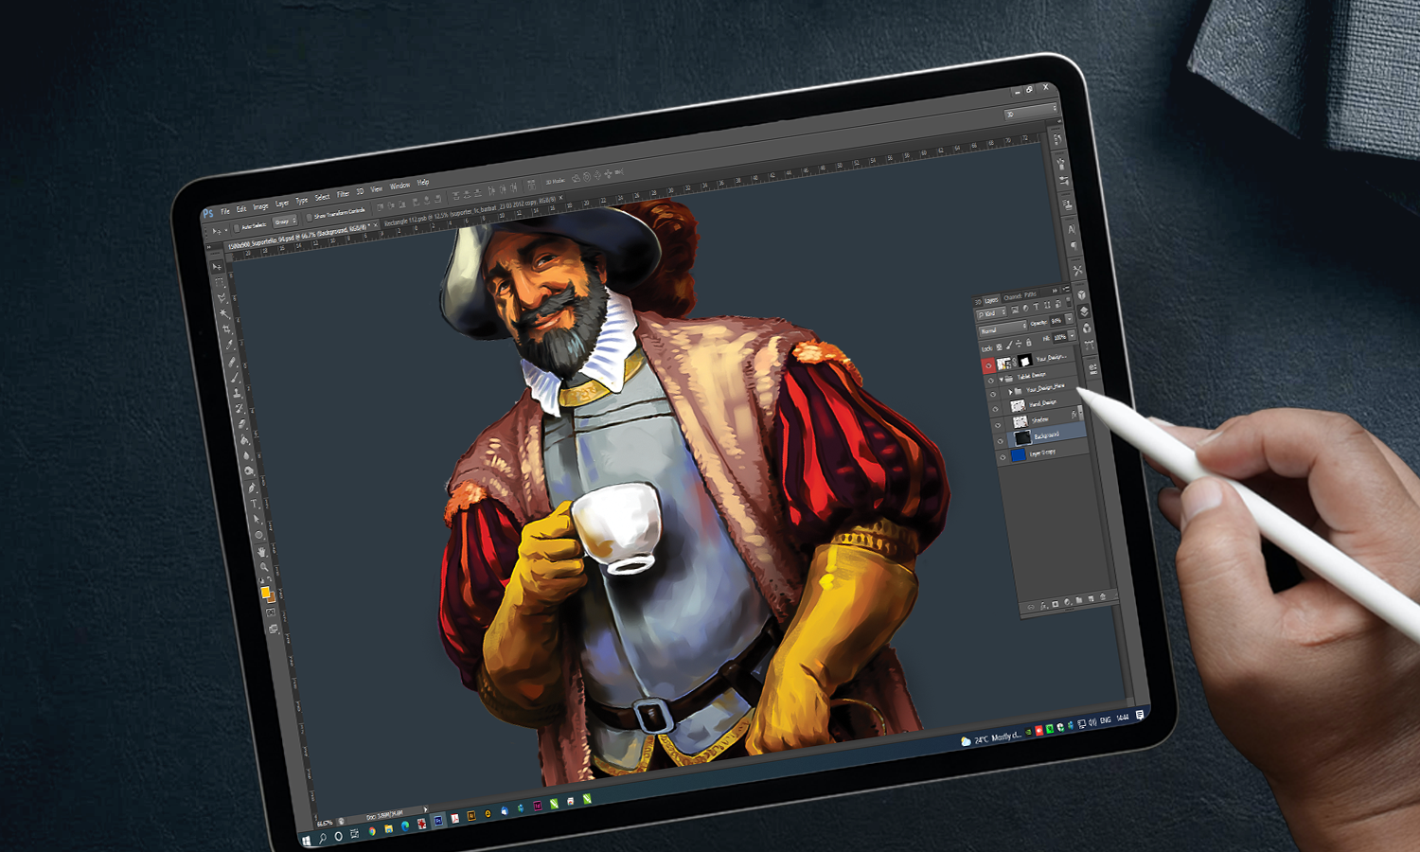Image resolution: width=1420 pixels, height=852 pixels.
Task: Click the lock all layer icon
Action: pyautogui.click(x=1029, y=342)
